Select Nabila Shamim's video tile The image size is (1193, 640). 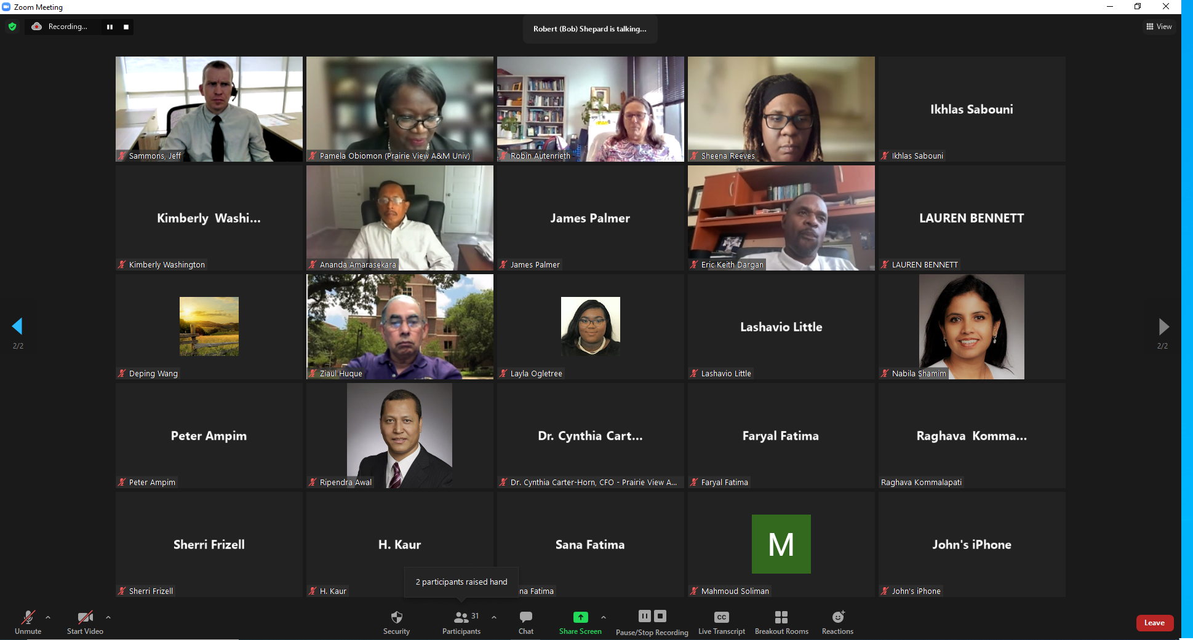[x=971, y=326]
